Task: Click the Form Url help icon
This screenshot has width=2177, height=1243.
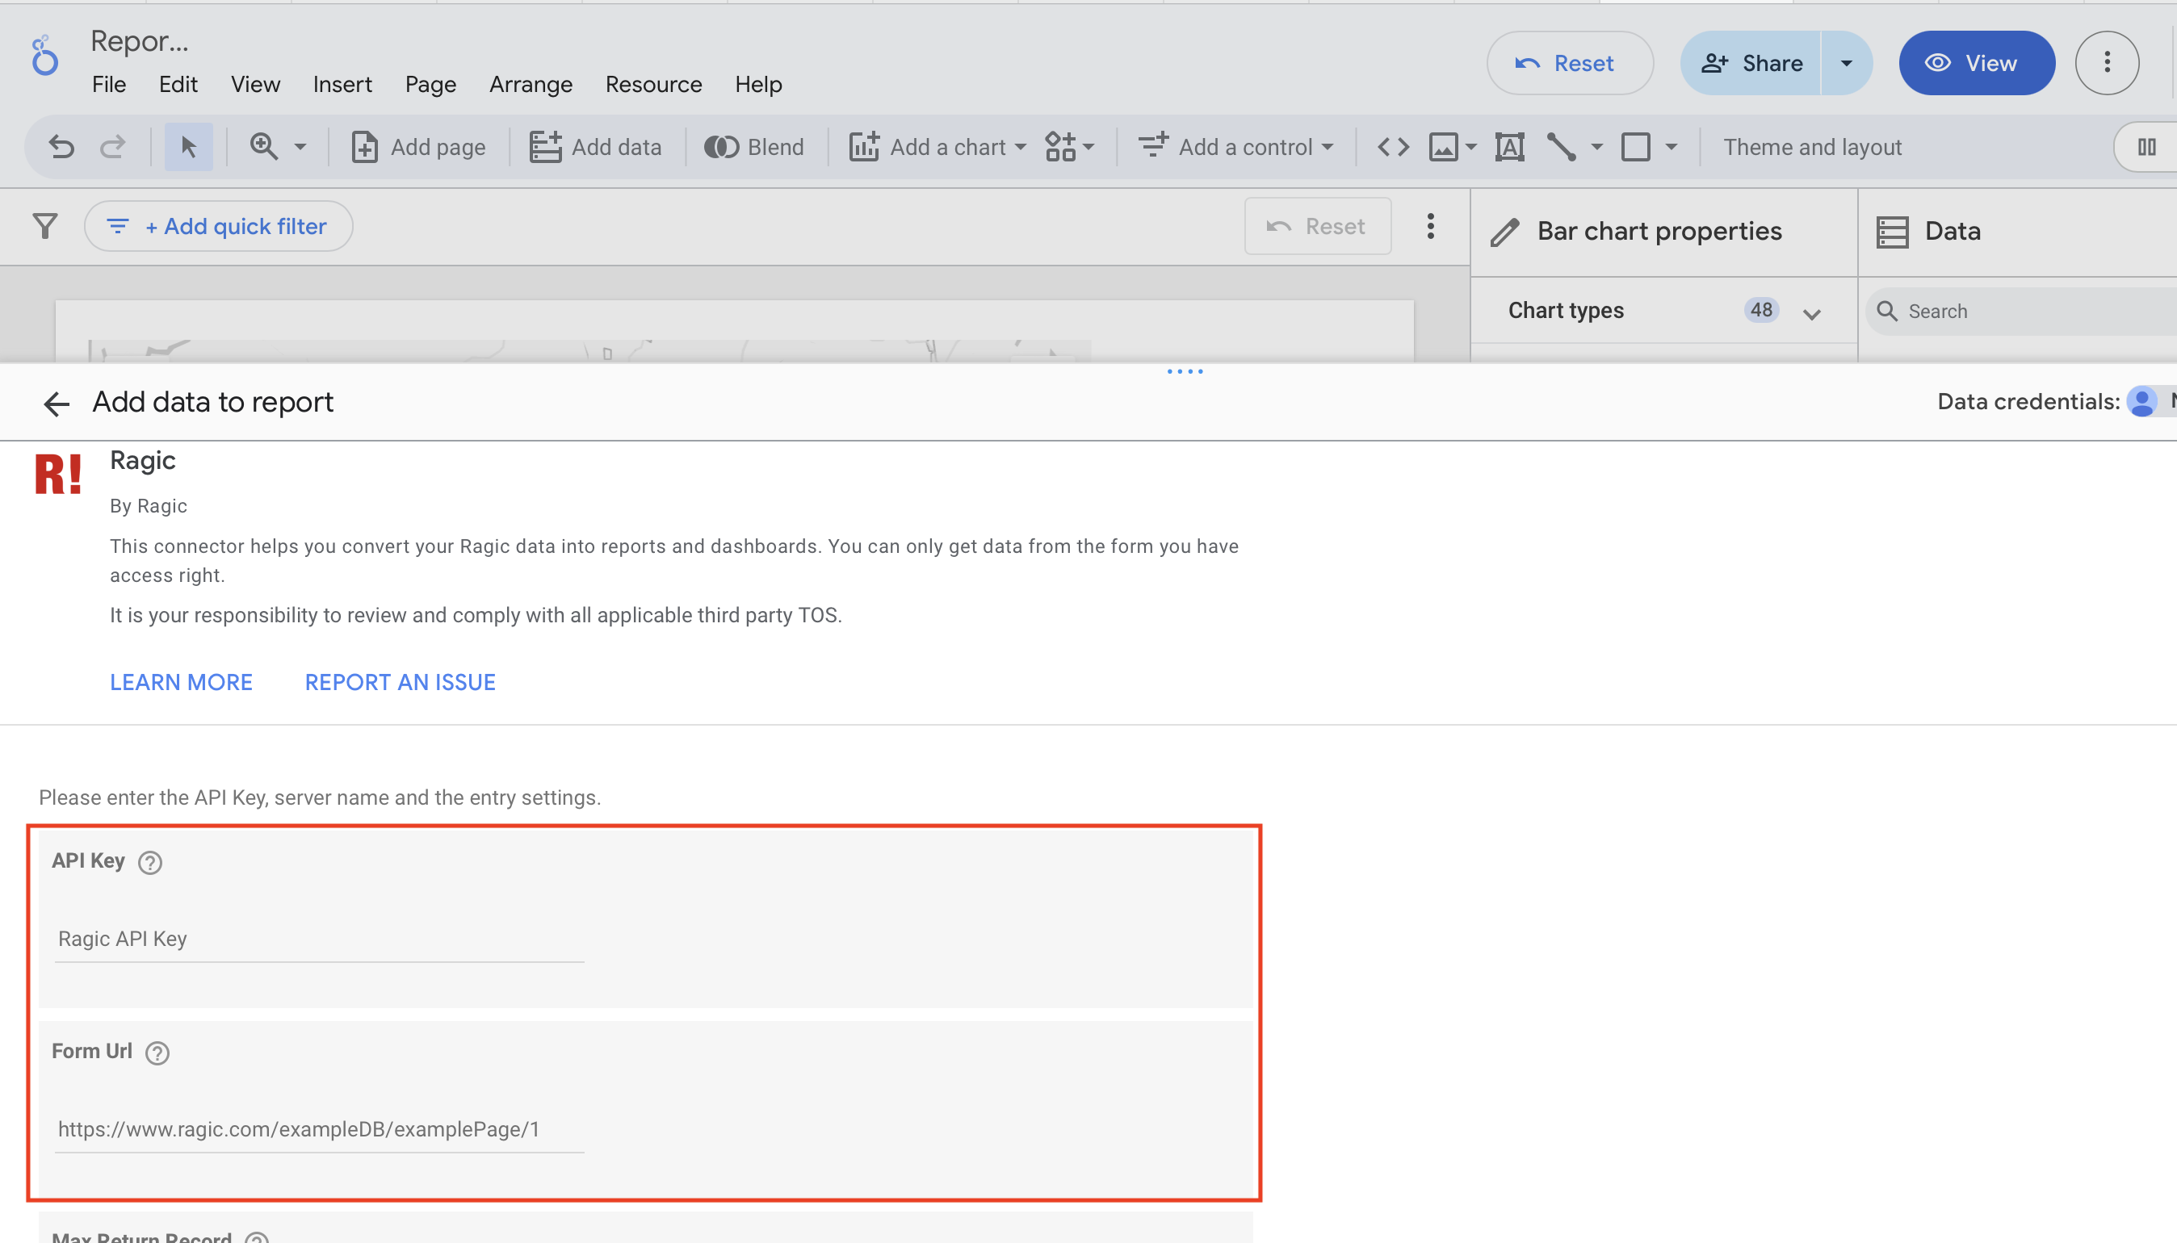Action: [x=157, y=1053]
